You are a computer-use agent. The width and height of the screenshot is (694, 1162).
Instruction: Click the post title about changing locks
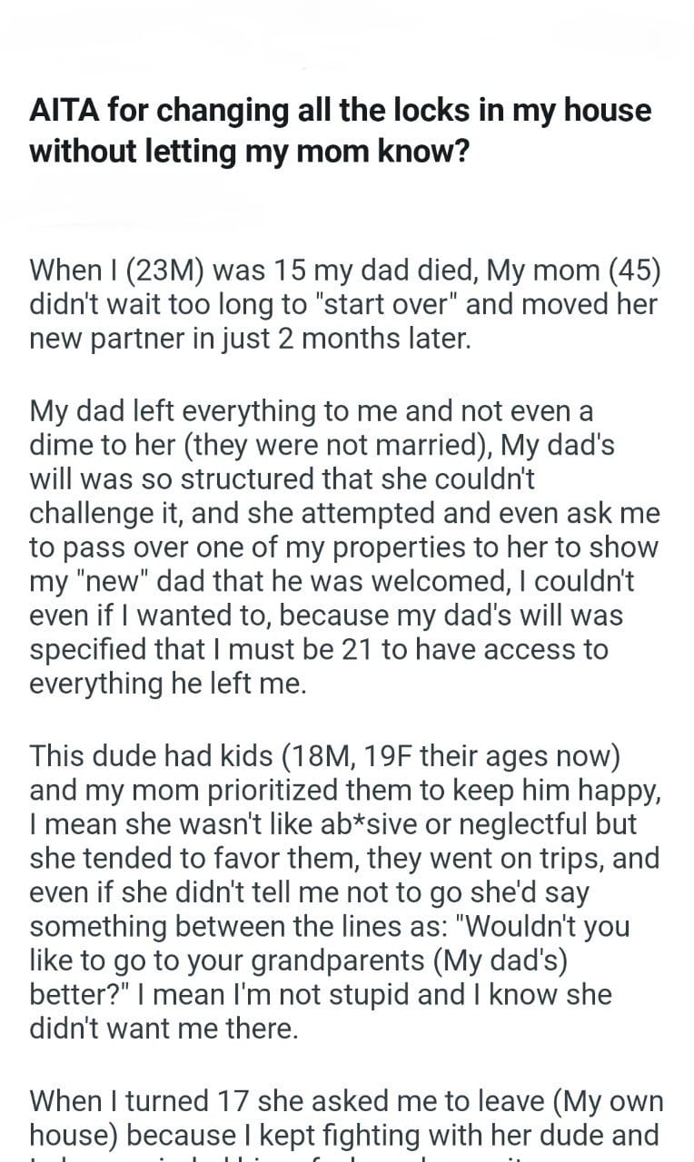pos(341,130)
